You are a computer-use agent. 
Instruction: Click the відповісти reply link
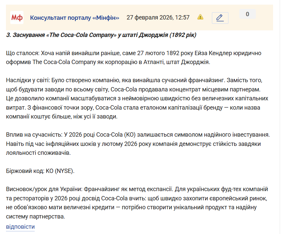pyautogui.click(x=20, y=227)
